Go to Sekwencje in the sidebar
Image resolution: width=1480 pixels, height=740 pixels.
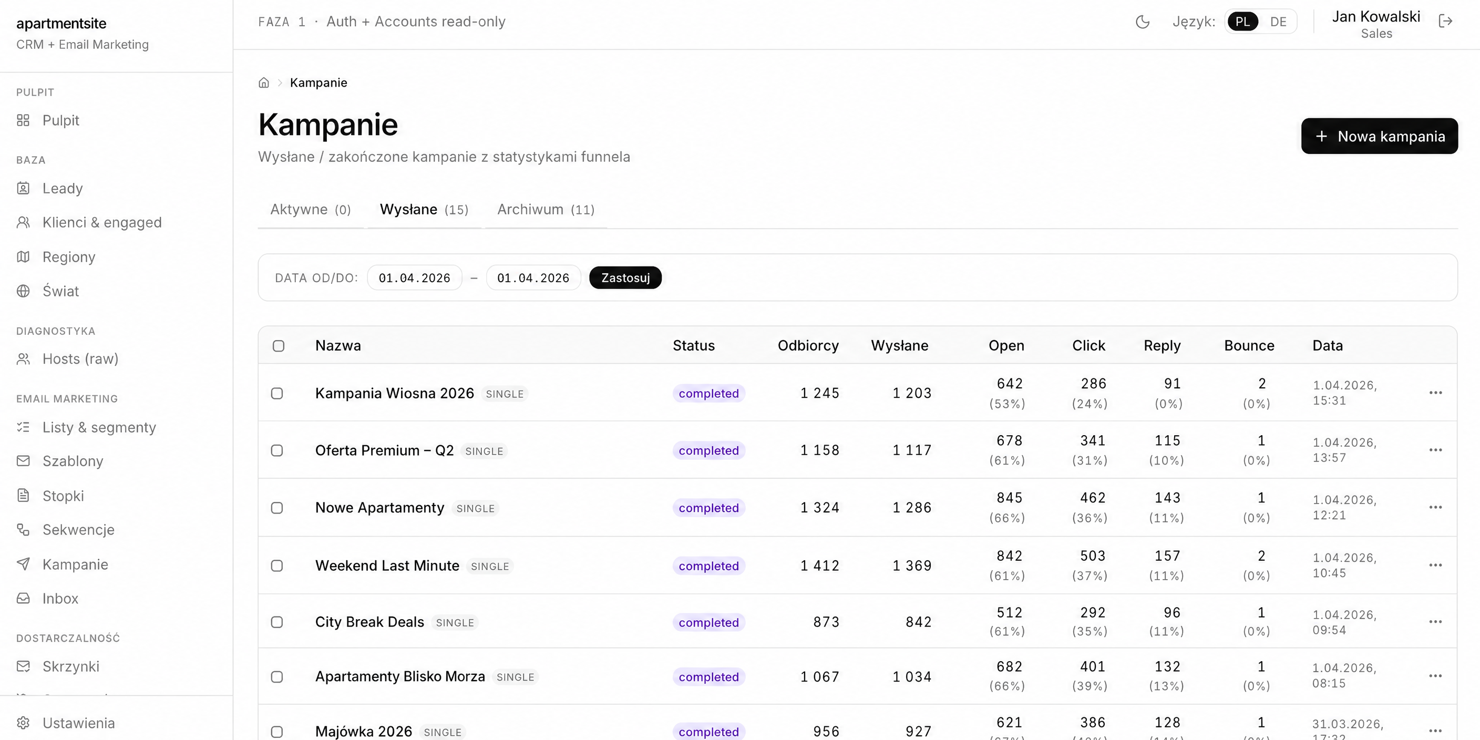tap(78, 530)
